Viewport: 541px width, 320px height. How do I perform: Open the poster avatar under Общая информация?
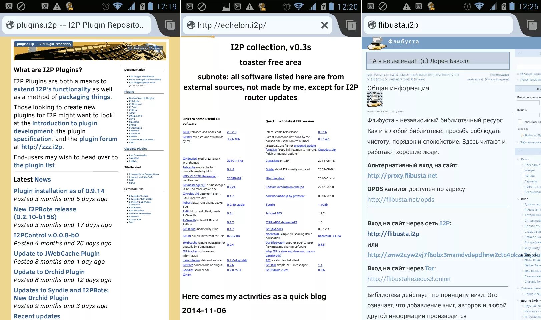[x=375, y=99]
